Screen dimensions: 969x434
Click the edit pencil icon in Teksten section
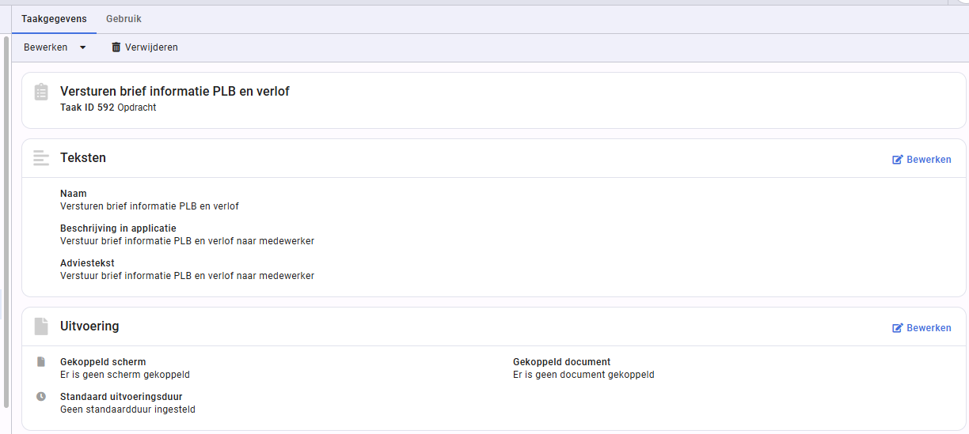(x=898, y=160)
